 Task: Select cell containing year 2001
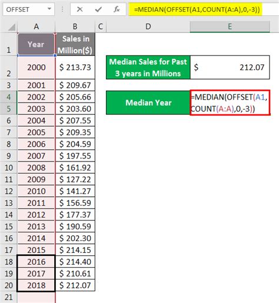point(36,85)
